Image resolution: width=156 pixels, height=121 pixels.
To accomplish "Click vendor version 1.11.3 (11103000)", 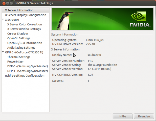I will pyautogui.click(x=99, y=69).
